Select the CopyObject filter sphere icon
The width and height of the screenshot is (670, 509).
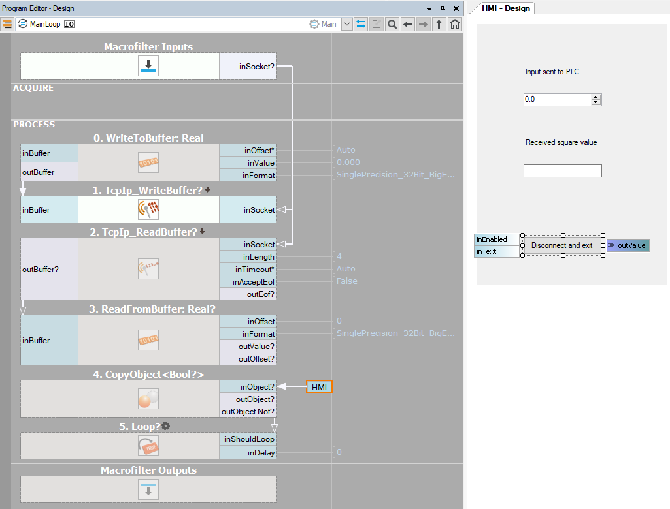point(148,399)
